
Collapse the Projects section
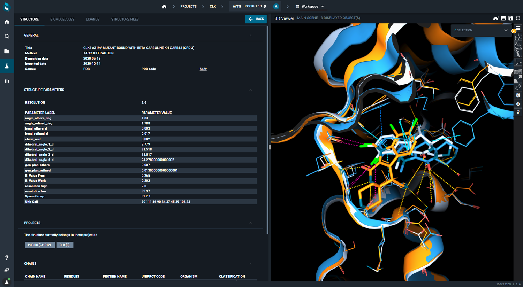pyautogui.click(x=250, y=223)
